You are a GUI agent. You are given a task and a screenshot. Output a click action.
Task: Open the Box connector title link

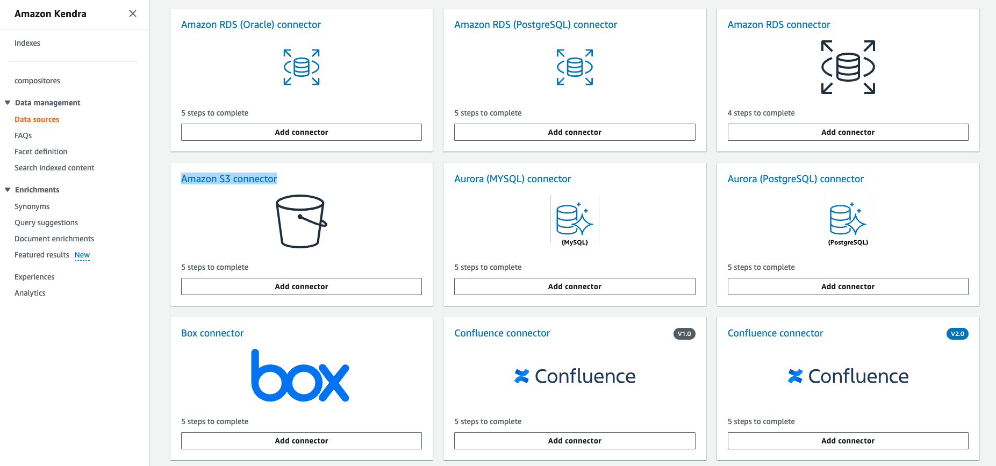212,333
